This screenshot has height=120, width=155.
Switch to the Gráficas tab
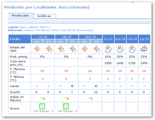[44, 16]
